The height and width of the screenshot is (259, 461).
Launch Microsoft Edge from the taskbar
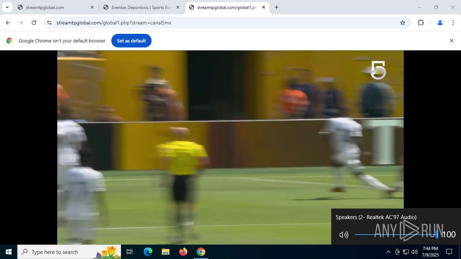tap(148, 252)
